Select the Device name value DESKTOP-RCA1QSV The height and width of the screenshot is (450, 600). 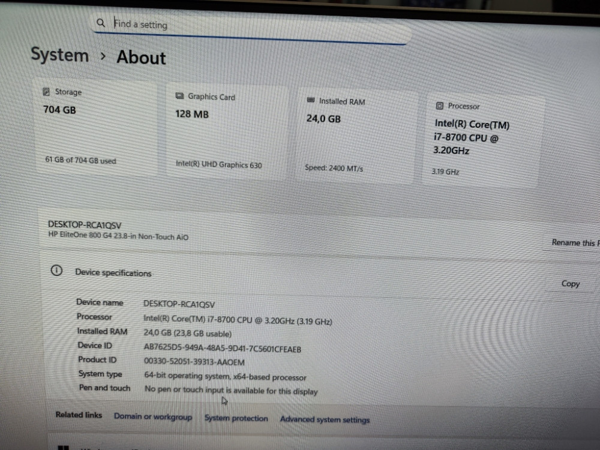click(x=179, y=304)
